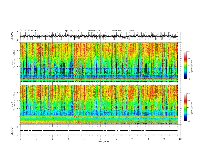203x156 pixels.
Task: Click inside the ch.1 spectrogram panel
Action: pyautogui.click(x=99, y=62)
